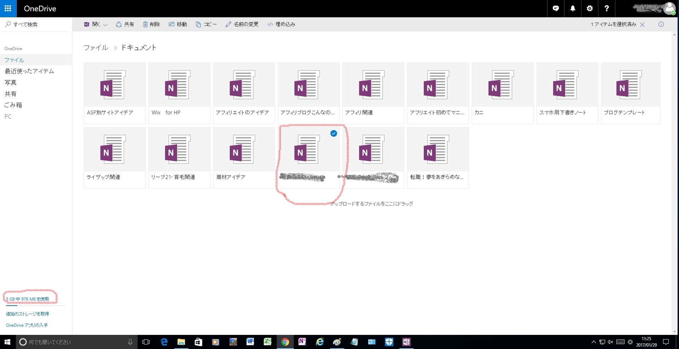Open Microsoft Edge from taskbar
This screenshot has width=679, height=349.
pos(164,342)
